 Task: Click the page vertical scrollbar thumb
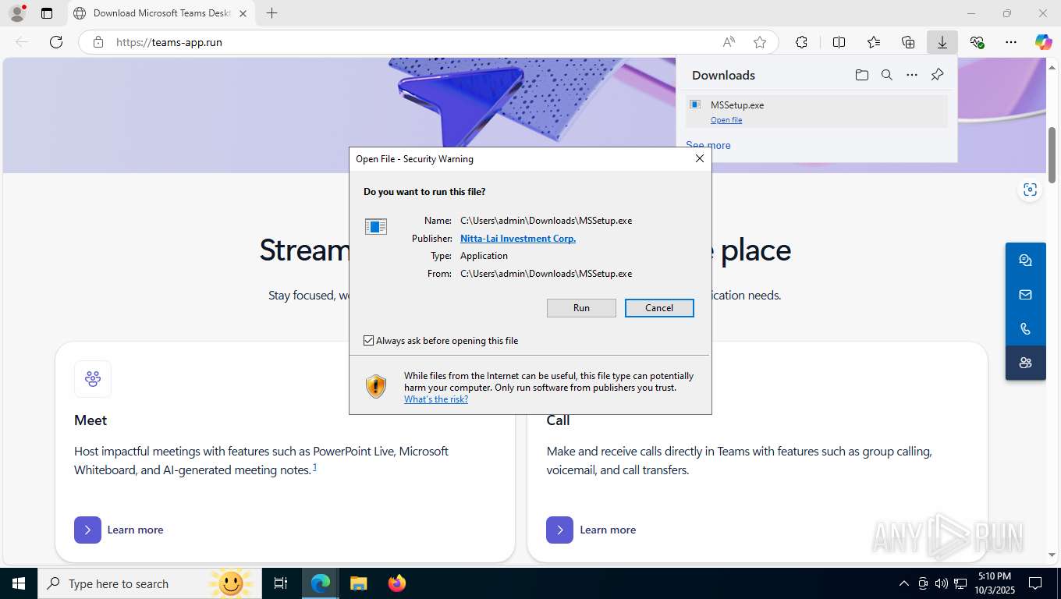[x=1052, y=155]
